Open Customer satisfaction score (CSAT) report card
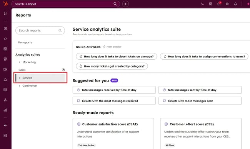Viewport: 250px width, 149px height. pos(113,133)
